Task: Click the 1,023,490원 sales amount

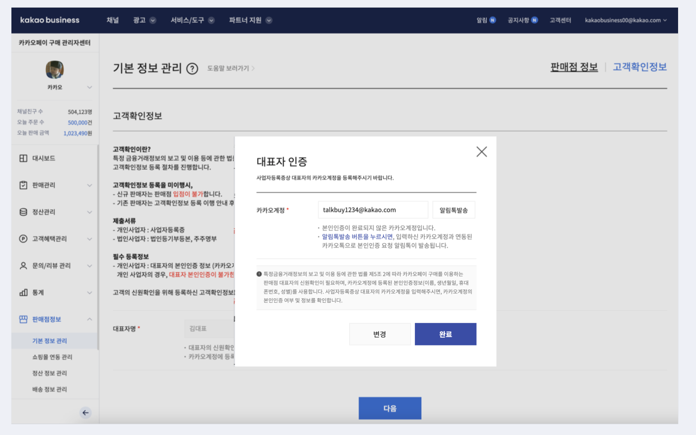Action: point(78,133)
